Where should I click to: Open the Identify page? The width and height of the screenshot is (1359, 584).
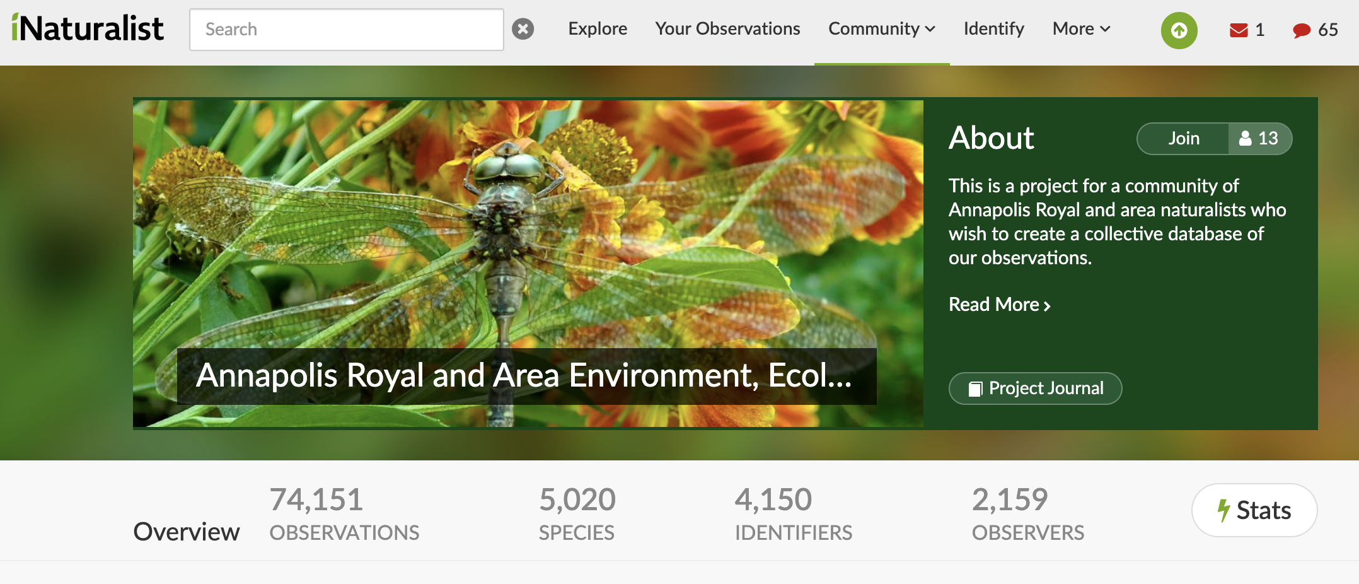tap(993, 29)
